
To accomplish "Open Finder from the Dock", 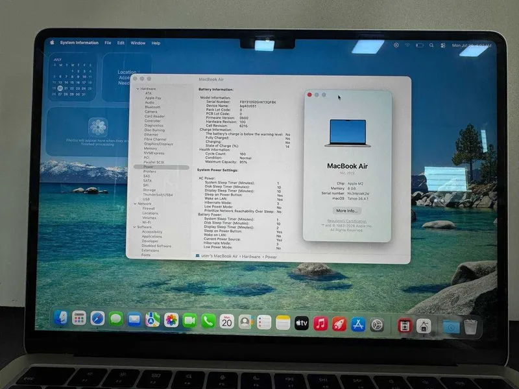I will point(60,318).
